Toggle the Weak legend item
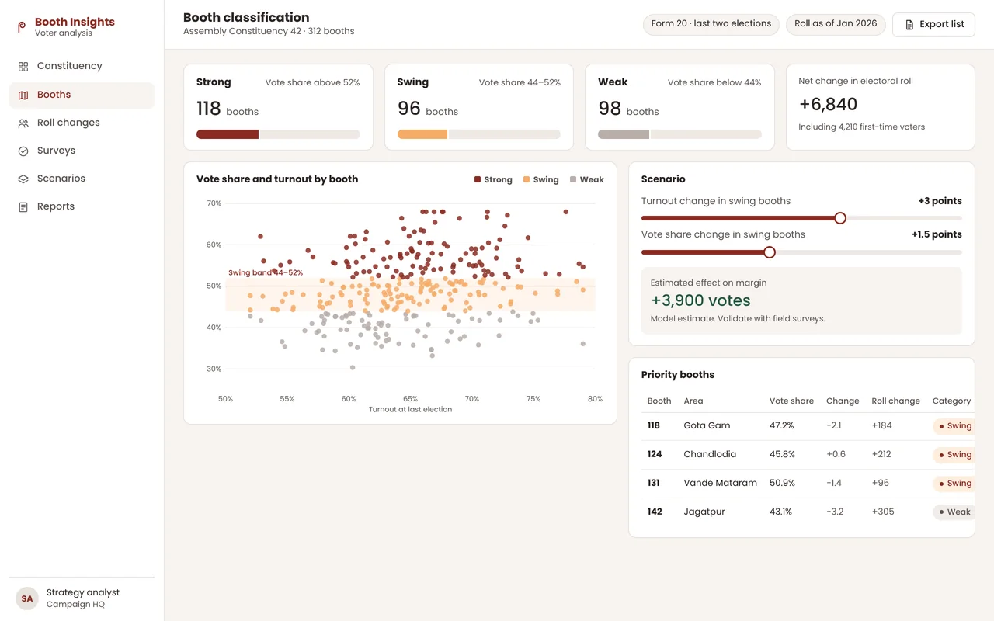The height and width of the screenshot is (621, 994). point(586,179)
